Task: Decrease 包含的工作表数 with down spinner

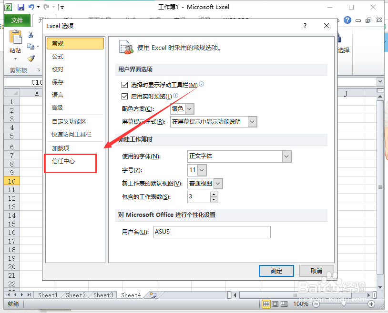Action: tap(214, 200)
